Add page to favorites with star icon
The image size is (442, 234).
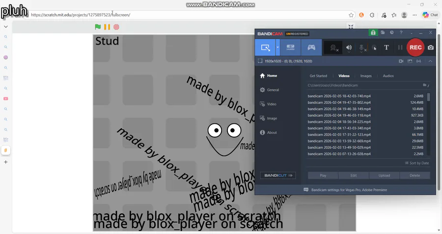click(x=351, y=15)
